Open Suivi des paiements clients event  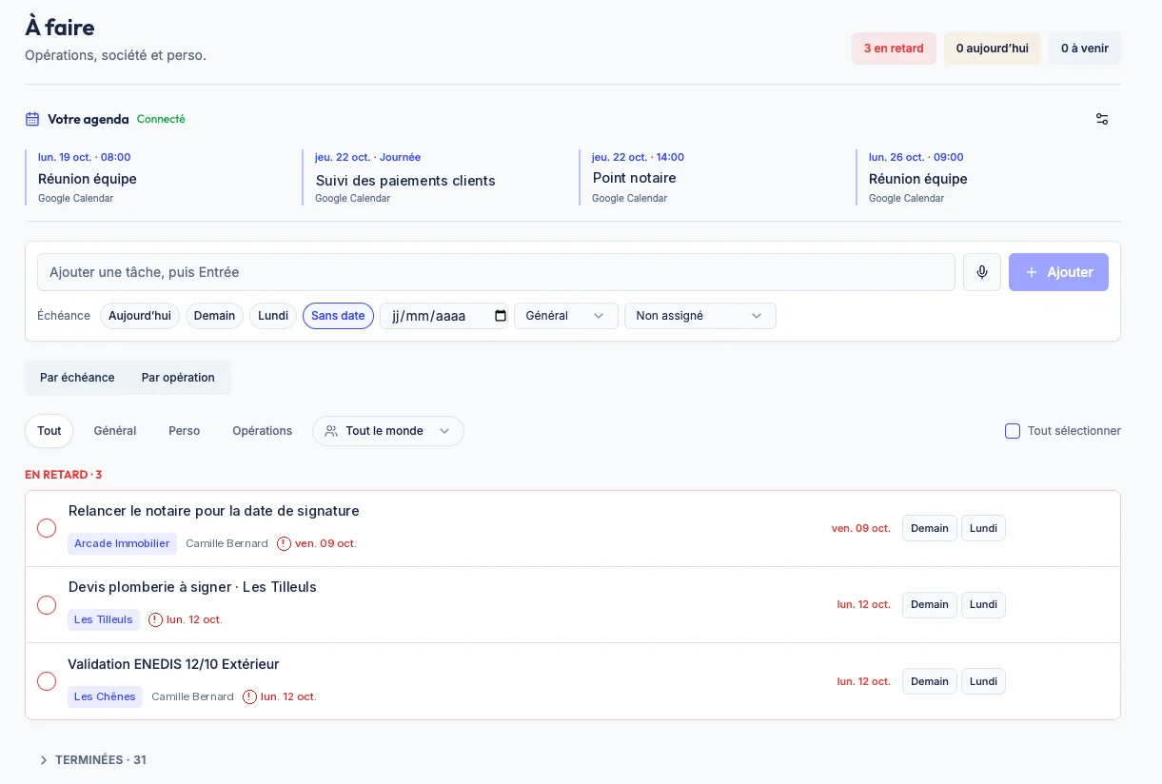point(435,177)
